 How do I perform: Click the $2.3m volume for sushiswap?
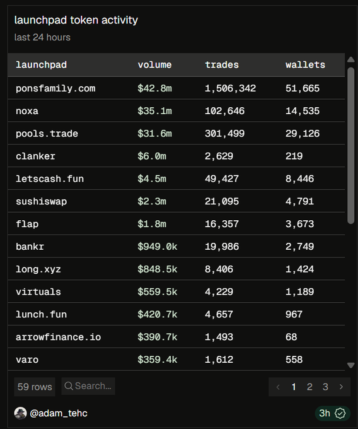click(152, 201)
